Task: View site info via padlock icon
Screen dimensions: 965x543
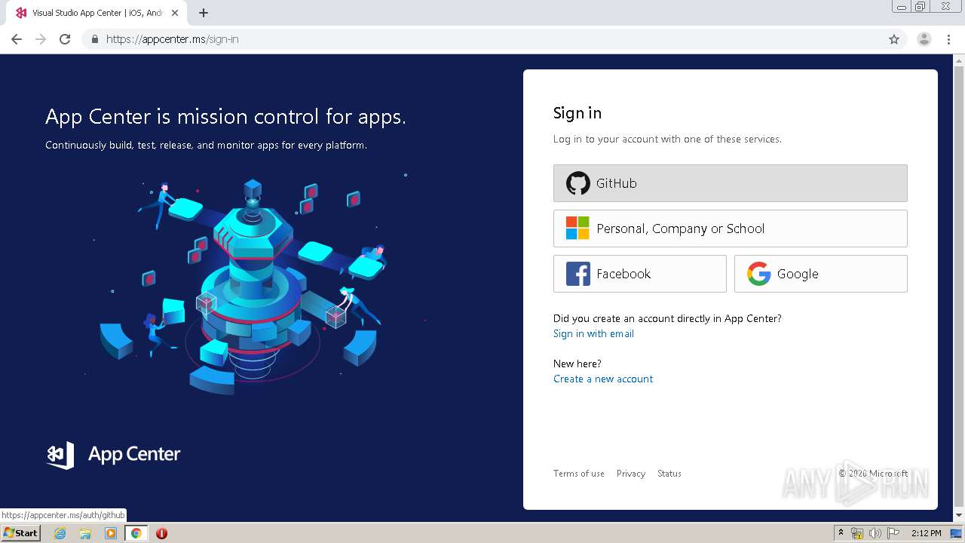Action: click(94, 39)
